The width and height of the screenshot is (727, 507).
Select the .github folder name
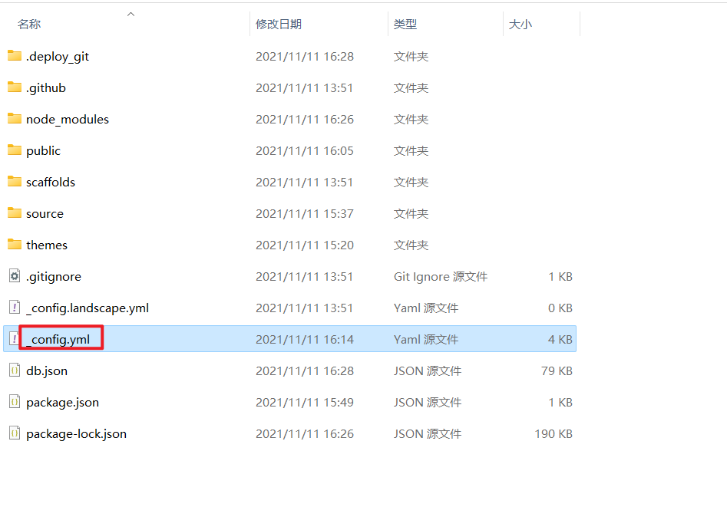coord(46,88)
